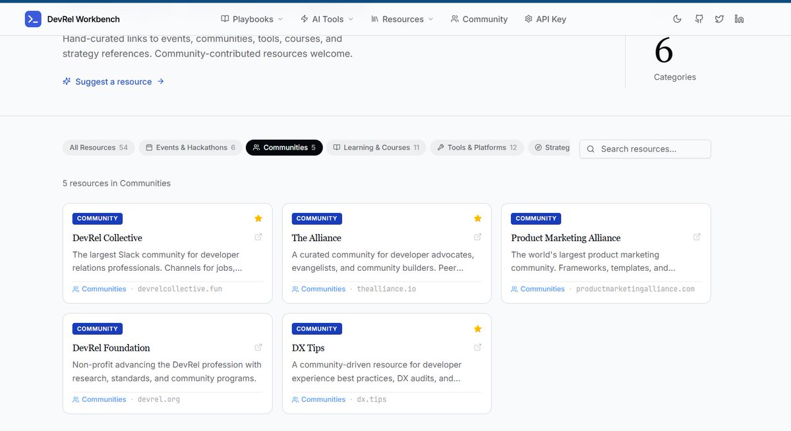Click the calendar icon in Events & Hackathons

click(149, 148)
